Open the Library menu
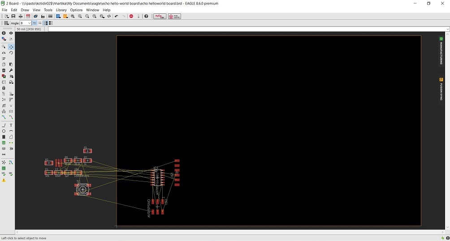 61,10
